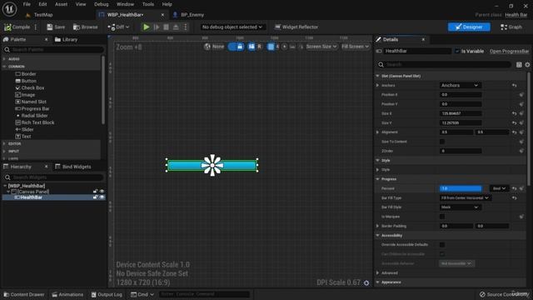Close the WBP_HealthBar tab
This screenshot has height=300, width=533.
162,15
